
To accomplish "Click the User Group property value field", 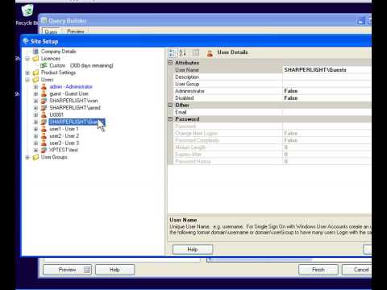I will click(327, 84).
